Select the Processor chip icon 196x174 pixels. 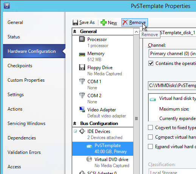[82, 39]
